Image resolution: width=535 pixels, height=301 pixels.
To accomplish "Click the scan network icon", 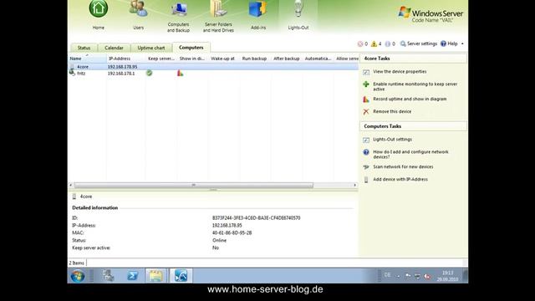I will tap(366, 167).
